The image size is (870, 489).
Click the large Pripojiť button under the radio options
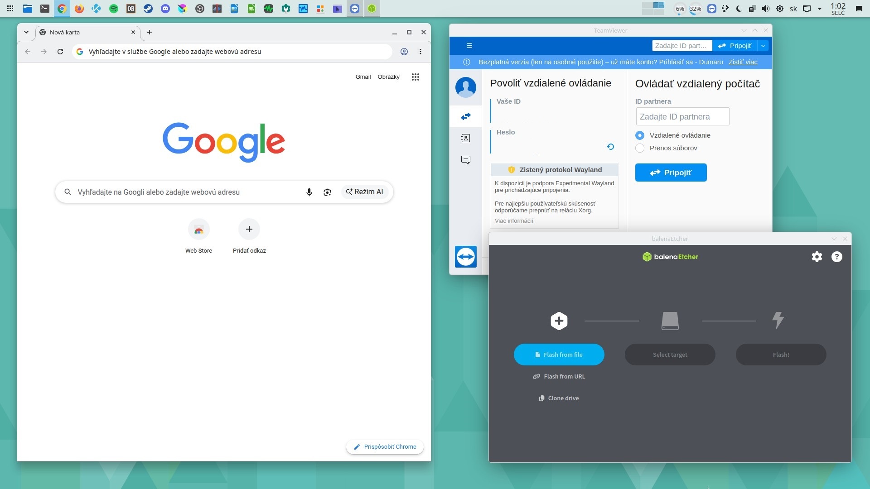tap(671, 173)
